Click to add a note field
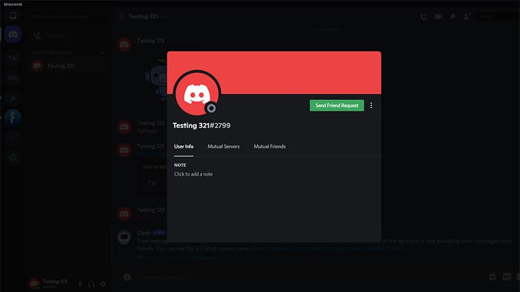520x292 pixels. [194, 175]
